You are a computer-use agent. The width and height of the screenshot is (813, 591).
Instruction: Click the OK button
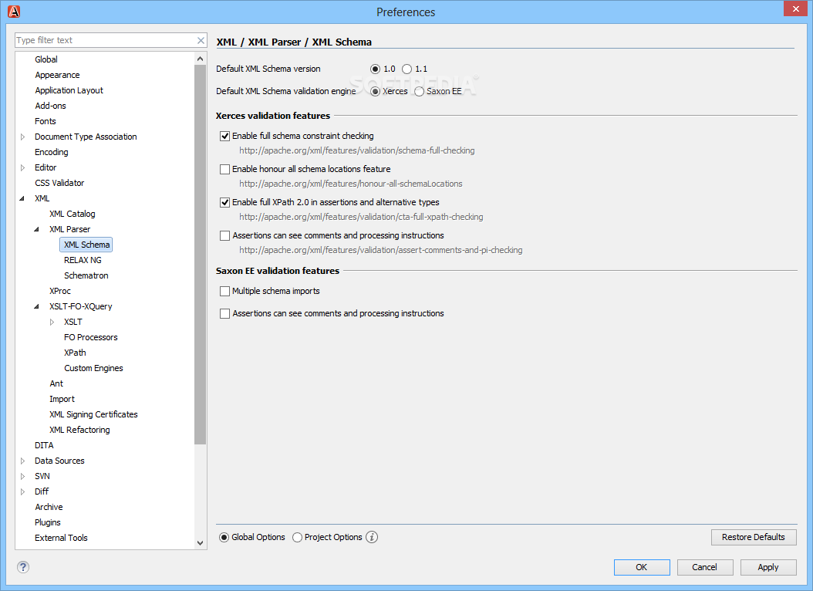pyautogui.click(x=642, y=567)
